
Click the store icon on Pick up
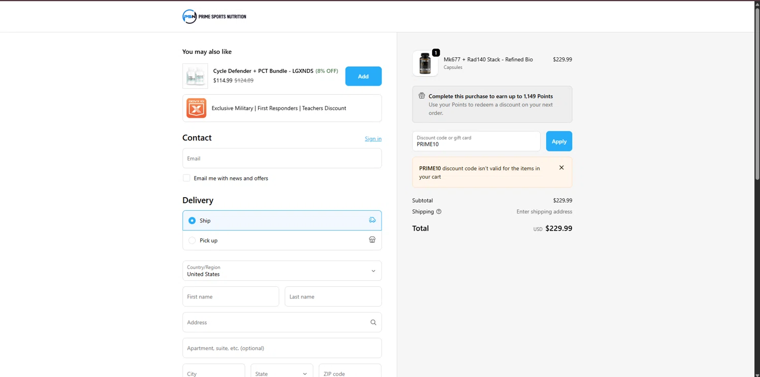click(372, 240)
